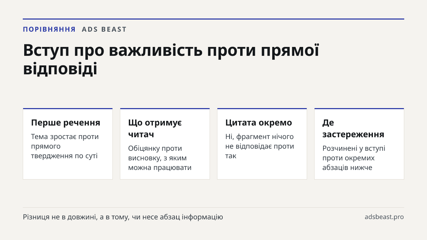Click the Що отримує читач card heading

point(155,128)
